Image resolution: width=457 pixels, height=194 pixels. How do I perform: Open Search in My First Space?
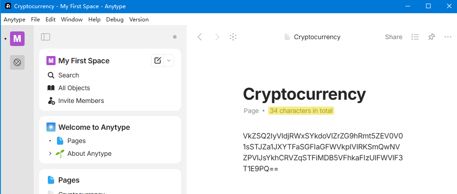tap(68, 75)
